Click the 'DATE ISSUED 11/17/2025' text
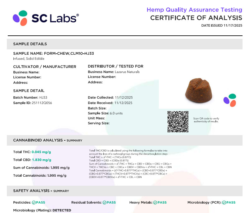 click(x=222, y=25)
